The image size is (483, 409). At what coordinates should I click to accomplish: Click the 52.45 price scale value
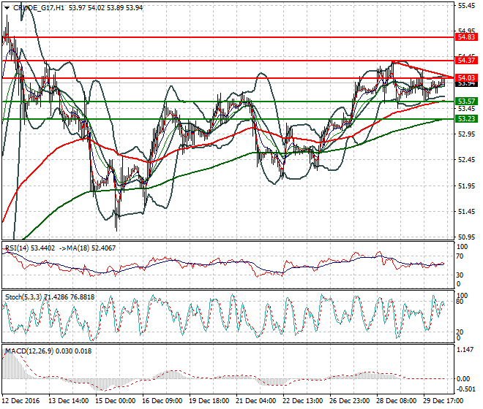coord(466,160)
